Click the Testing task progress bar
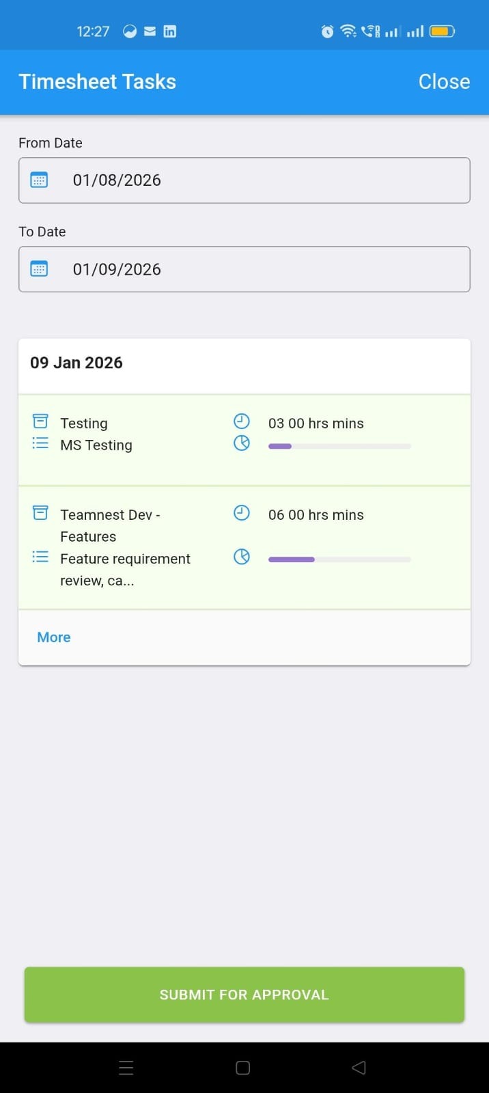489x1093 pixels. click(x=339, y=447)
